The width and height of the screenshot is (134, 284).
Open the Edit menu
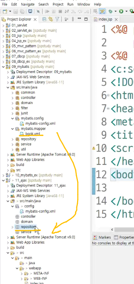pos(14,4)
